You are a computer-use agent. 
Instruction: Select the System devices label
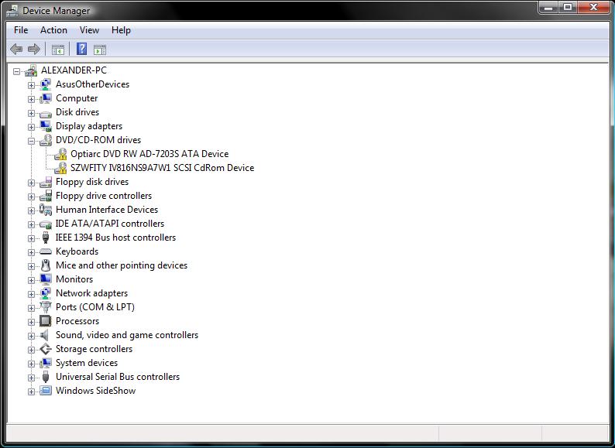87,363
